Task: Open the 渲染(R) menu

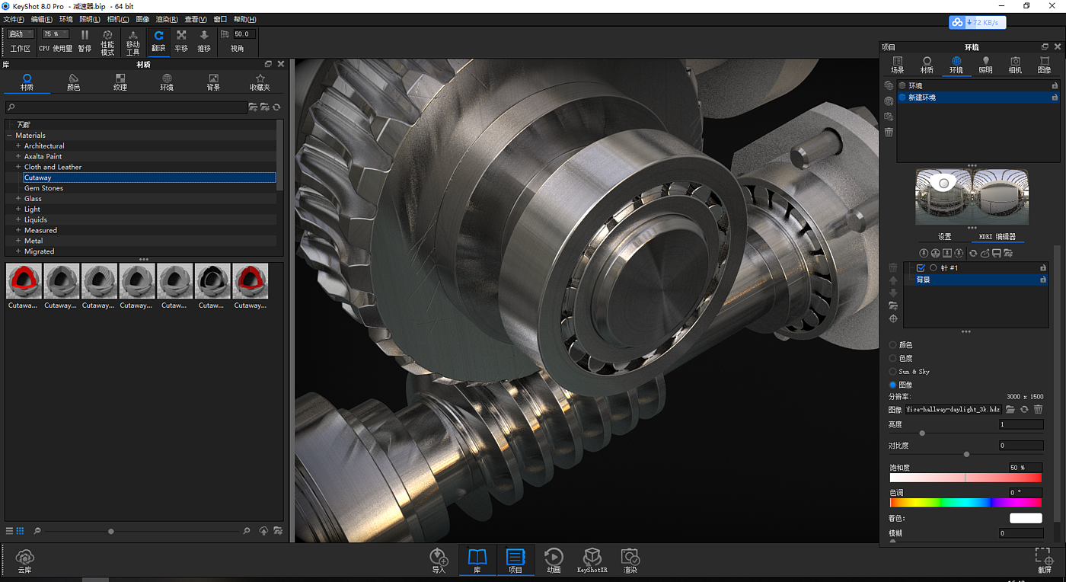Action: point(167,19)
